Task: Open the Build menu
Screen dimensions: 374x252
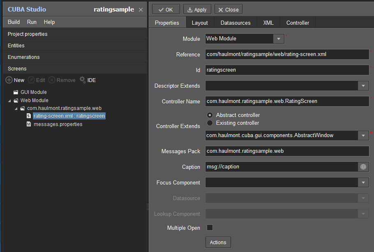Action: click(14, 22)
